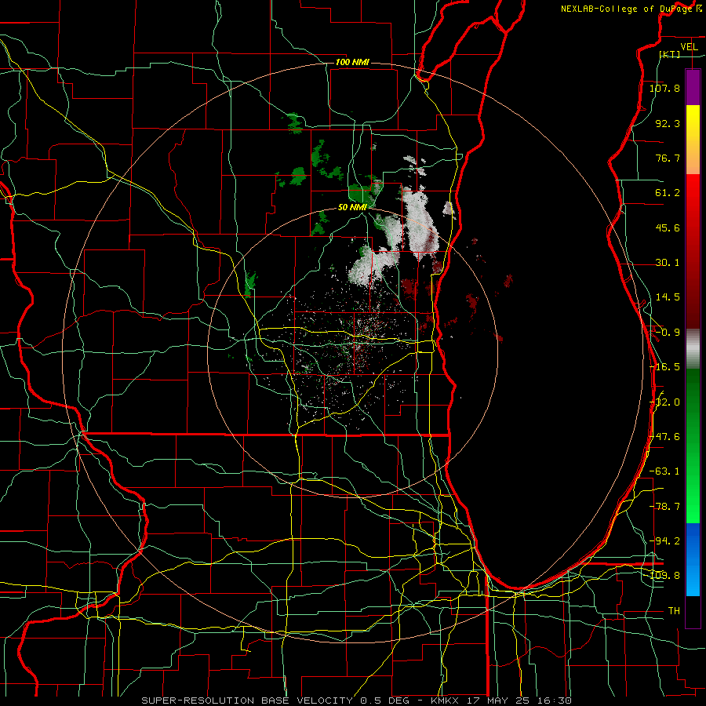The width and height of the screenshot is (706, 706).
Task: Select the 92.3 velocity scale value
Action: point(668,123)
